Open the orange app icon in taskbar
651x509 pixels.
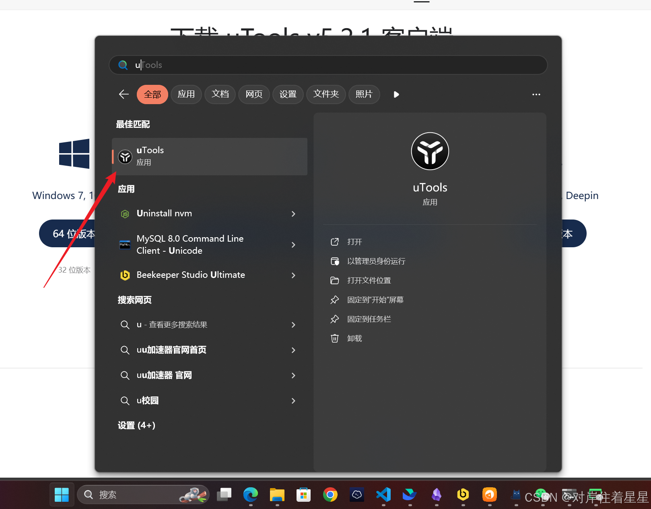click(490, 495)
